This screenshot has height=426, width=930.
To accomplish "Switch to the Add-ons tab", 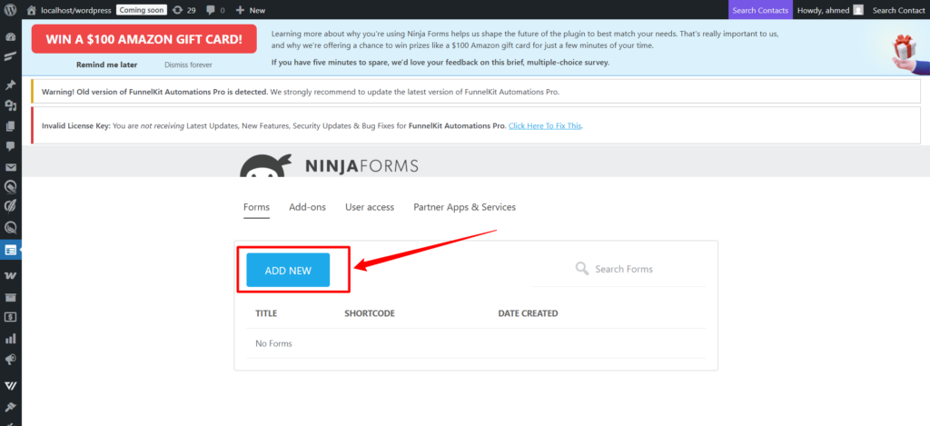I will [307, 207].
